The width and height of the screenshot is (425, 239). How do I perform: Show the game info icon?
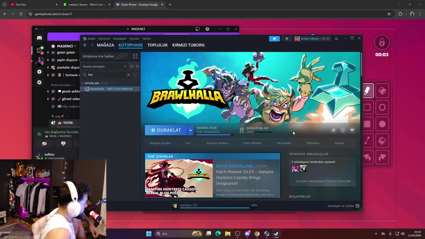point(343,130)
